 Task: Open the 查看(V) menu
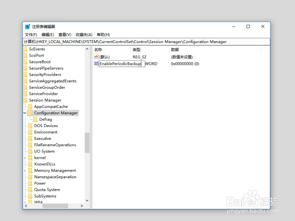(64, 34)
